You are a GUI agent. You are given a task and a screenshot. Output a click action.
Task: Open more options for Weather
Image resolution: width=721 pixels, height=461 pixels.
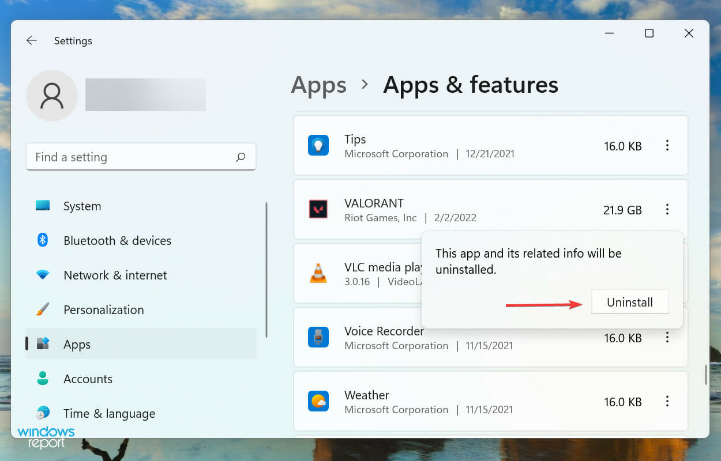tap(667, 401)
